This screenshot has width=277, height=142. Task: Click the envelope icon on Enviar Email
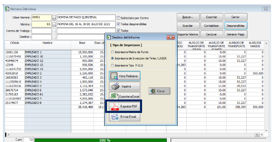pyautogui.click(x=115, y=117)
